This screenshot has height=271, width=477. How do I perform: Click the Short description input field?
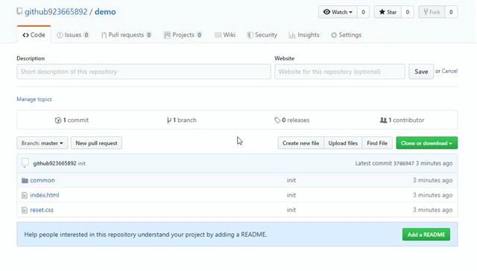pos(144,71)
